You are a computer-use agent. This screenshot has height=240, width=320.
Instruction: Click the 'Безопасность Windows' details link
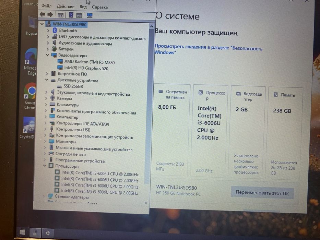(208, 49)
